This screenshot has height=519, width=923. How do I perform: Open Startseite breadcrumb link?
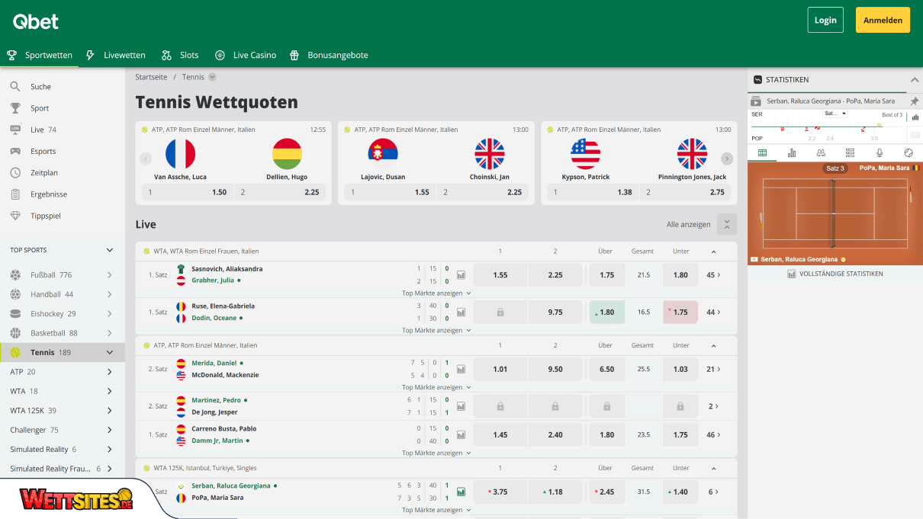tap(151, 77)
